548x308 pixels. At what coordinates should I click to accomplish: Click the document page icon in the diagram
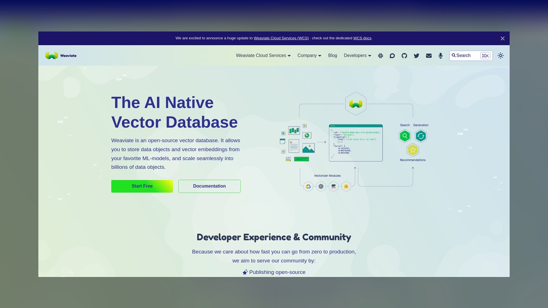point(294,146)
